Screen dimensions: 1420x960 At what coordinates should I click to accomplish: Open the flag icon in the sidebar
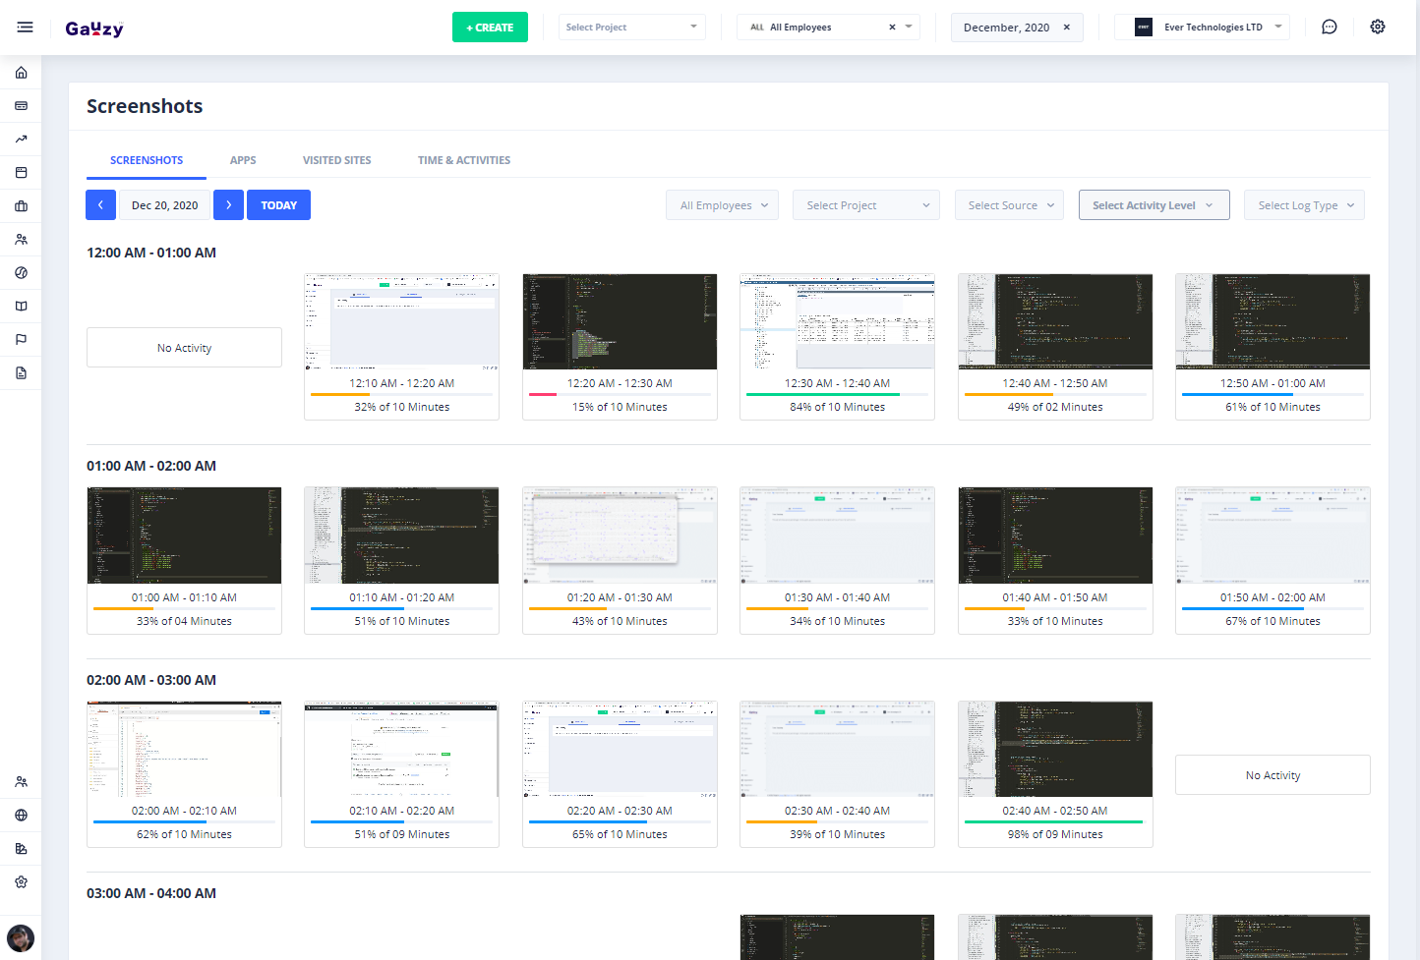(x=21, y=340)
